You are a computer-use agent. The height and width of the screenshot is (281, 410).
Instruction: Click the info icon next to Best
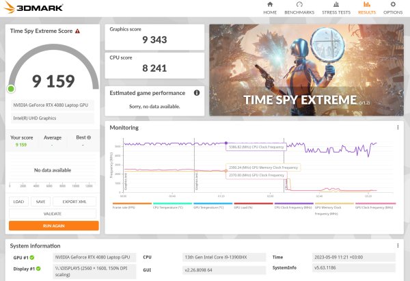click(89, 137)
